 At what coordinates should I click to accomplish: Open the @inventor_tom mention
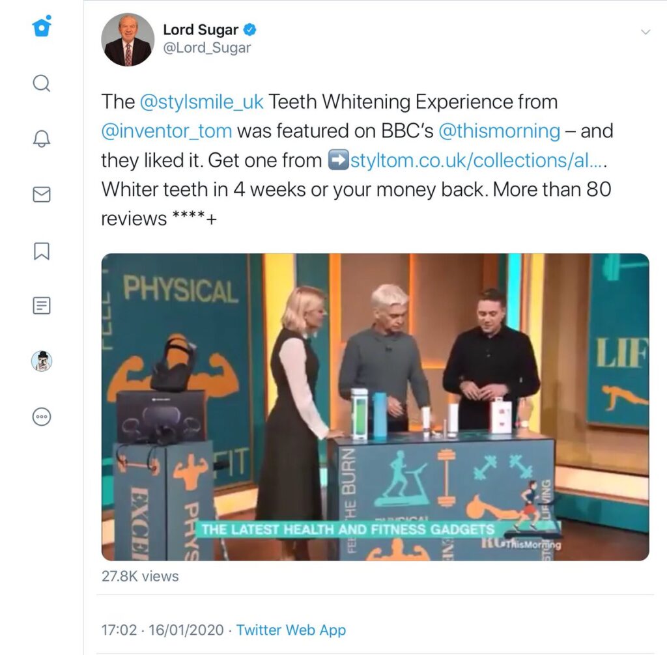pyautogui.click(x=167, y=131)
